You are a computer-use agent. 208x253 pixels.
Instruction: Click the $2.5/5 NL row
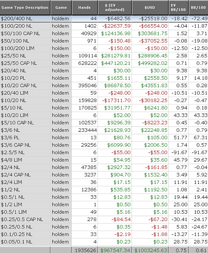pyautogui.click(x=104, y=152)
